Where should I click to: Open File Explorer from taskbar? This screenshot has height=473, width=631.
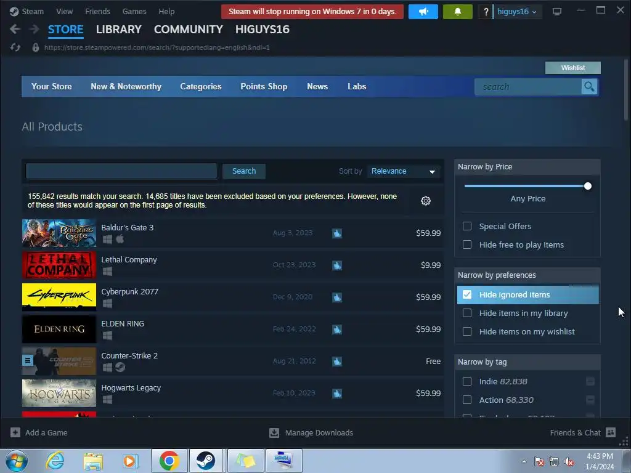(93, 461)
